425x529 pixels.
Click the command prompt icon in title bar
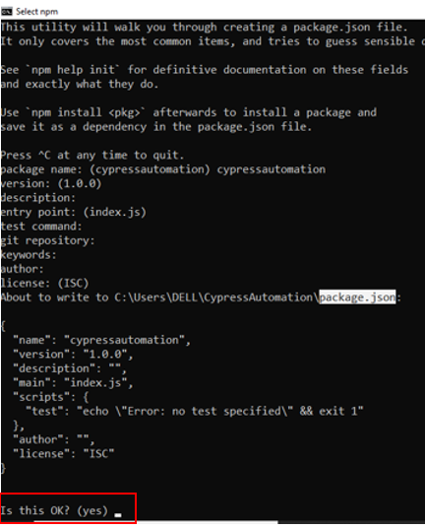[x=7, y=12]
